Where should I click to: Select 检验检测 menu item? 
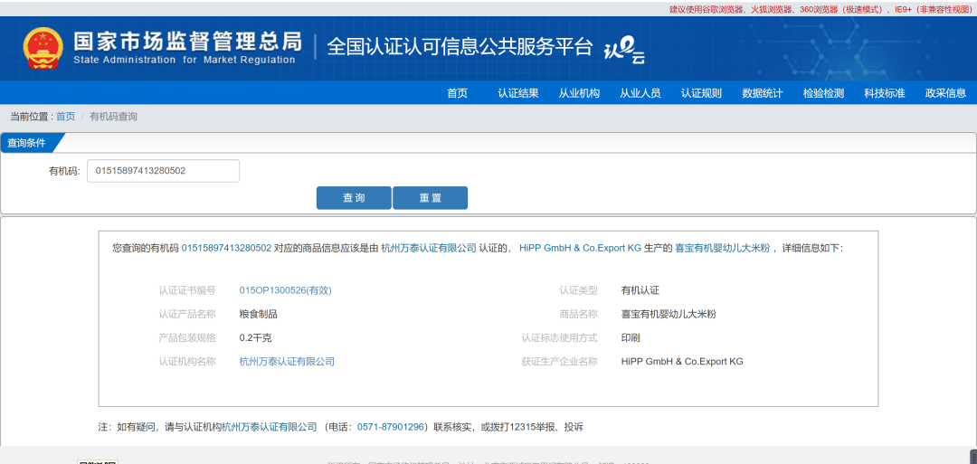point(823,93)
